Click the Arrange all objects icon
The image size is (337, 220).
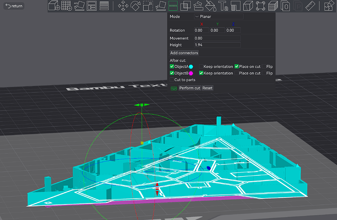click(x=91, y=5)
